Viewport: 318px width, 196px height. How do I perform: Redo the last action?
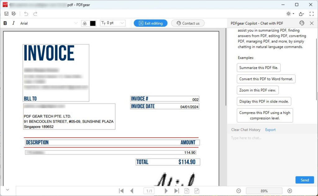[x=35, y=14]
